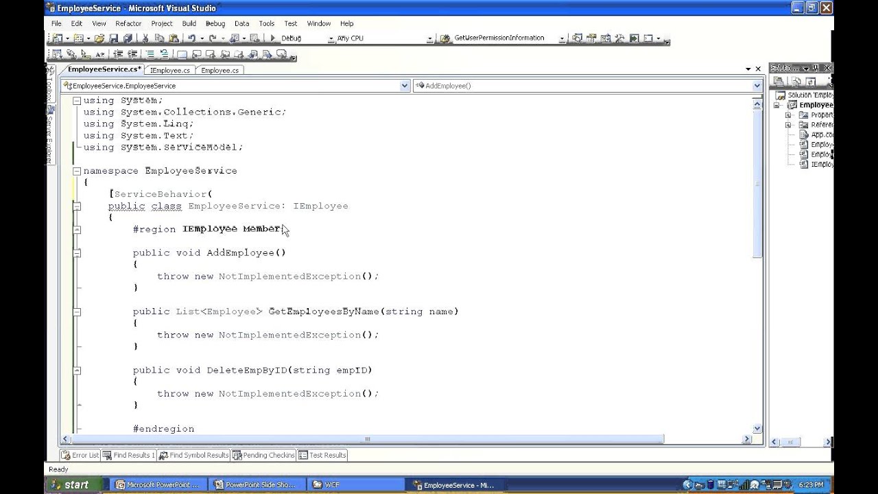Expand the References node in Solution Explorer
Screen dimensions: 878x494
pyautogui.click(x=788, y=125)
